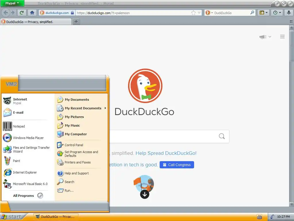Go back with the browser back arrow
The image size is (294, 221).
point(6,13)
